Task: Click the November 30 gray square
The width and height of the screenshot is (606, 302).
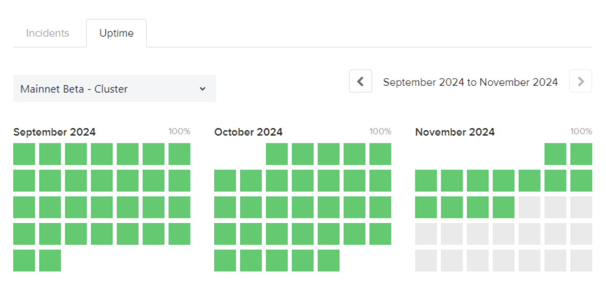Action: [x=581, y=260]
